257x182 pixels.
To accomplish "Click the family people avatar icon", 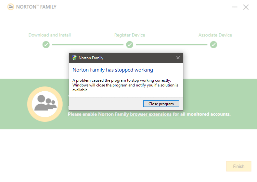I will pyautogui.click(x=45, y=104).
